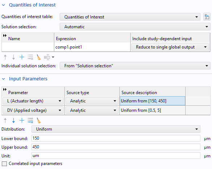Clear the quantities of interest table

[39, 57]
